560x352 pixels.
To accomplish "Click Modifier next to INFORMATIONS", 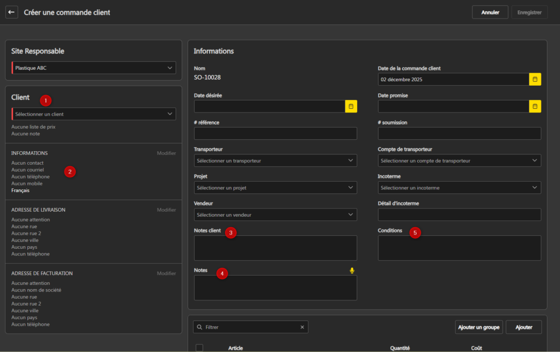I will point(166,153).
